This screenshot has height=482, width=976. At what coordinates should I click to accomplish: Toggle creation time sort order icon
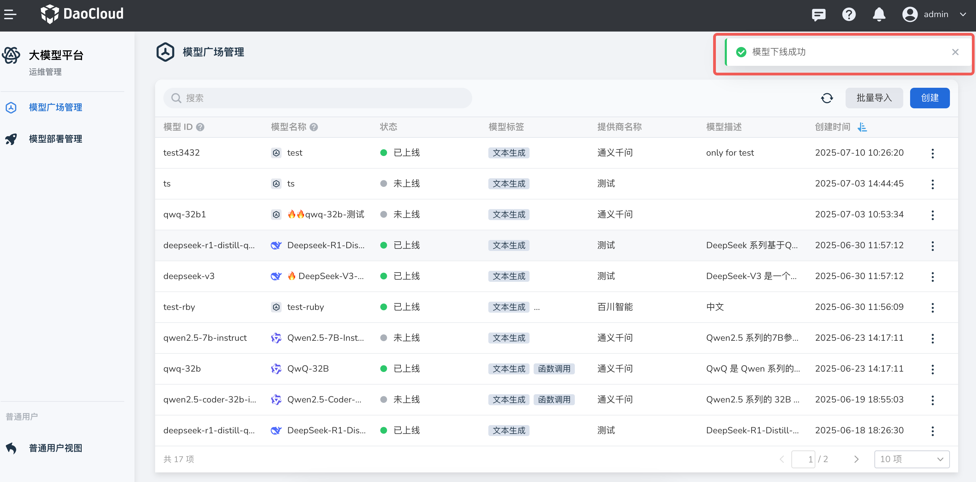click(862, 127)
